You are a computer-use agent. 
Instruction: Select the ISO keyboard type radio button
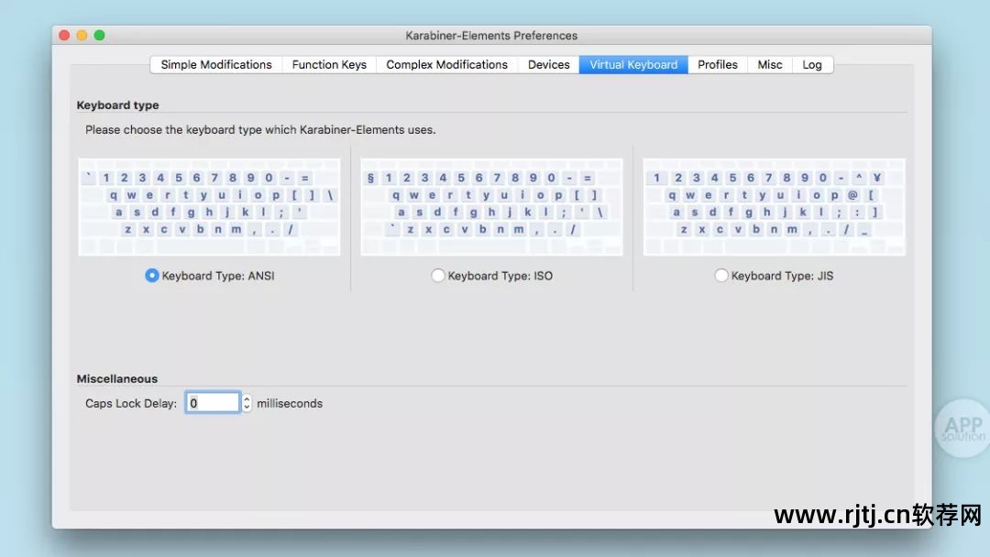(x=437, y=276)
